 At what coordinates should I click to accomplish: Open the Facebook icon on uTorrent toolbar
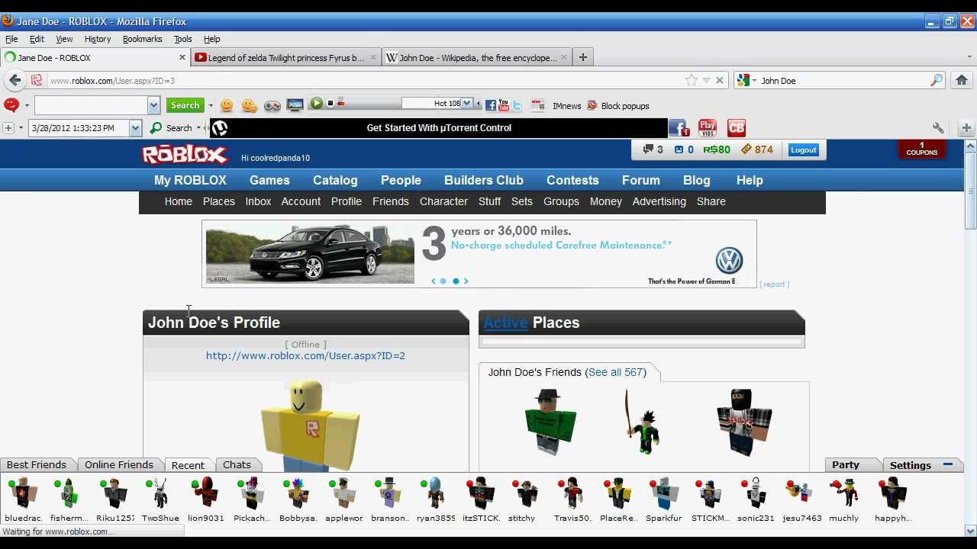click(679, 128)
